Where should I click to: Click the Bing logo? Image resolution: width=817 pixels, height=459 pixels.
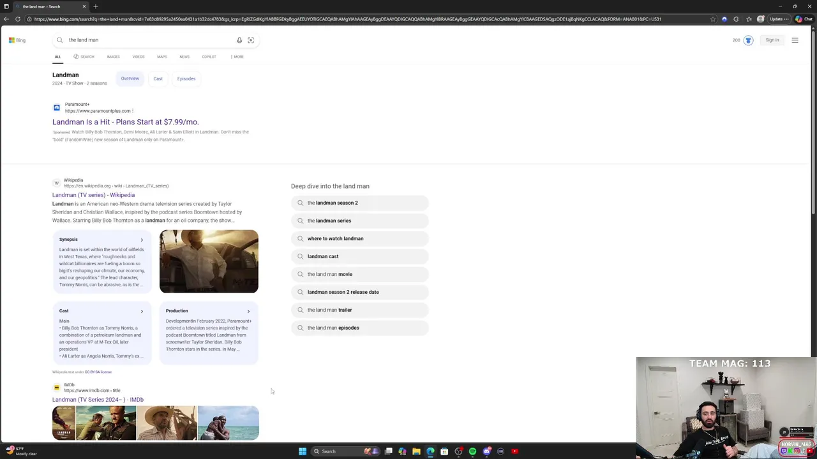[x=17, y=40]
